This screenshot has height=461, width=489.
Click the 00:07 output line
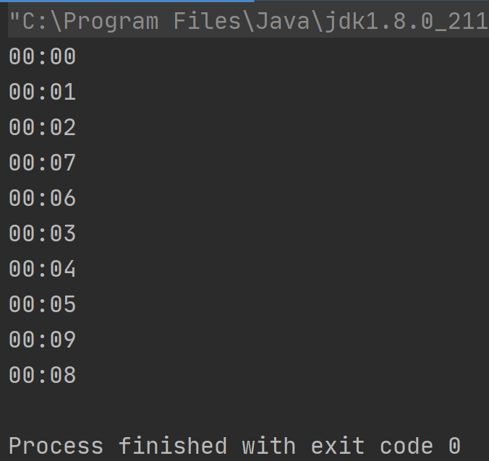(43, 163)
